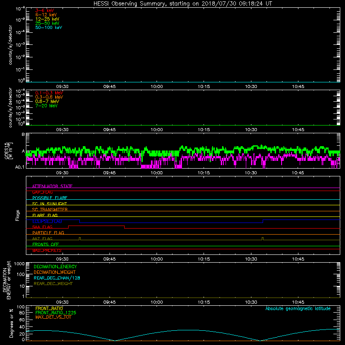Click the MAX_DET_VS_TOT legend label
345x345 pixels.
(x=53, y=317)
